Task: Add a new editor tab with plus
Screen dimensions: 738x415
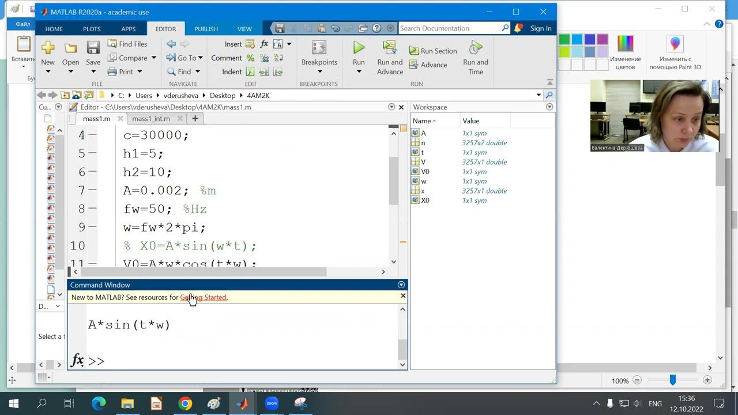Action: click(x=195, y=119)
